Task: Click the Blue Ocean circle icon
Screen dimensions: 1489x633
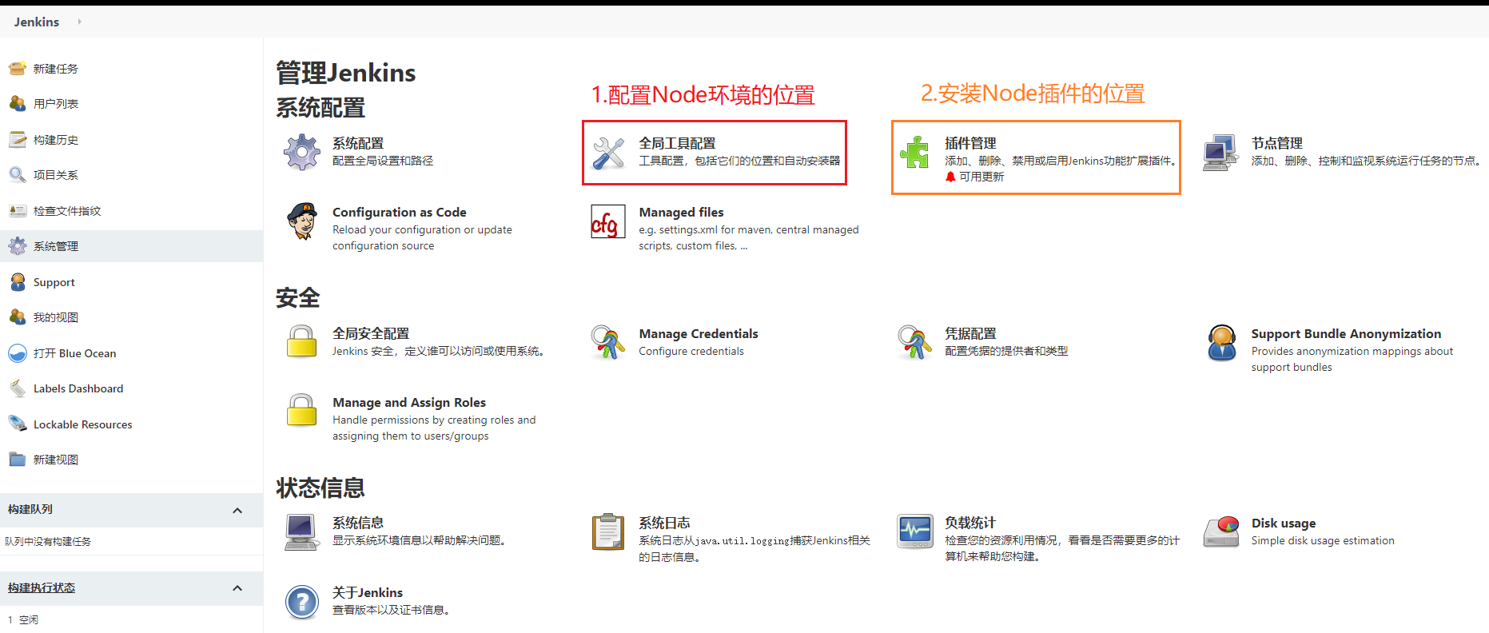Action: (18, 353)
